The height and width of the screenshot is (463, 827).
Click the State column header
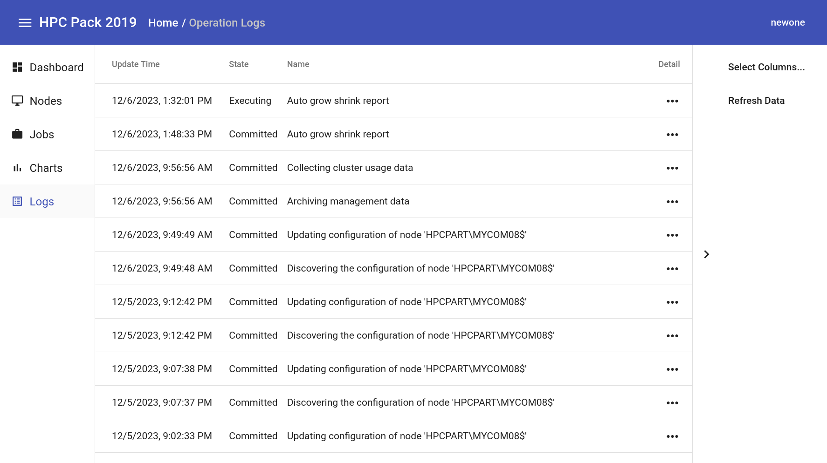[238, 64]
